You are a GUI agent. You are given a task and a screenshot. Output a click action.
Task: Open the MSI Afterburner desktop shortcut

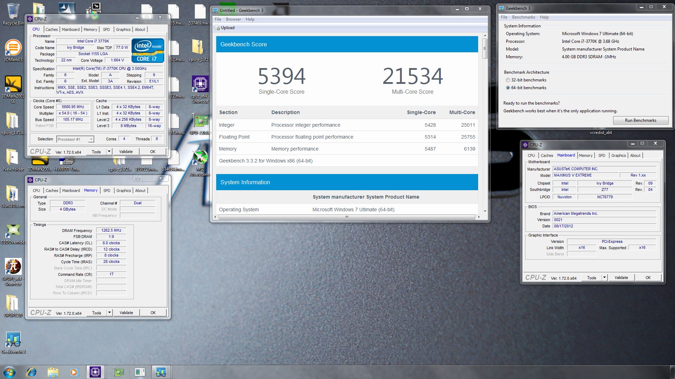pos(200,162)
